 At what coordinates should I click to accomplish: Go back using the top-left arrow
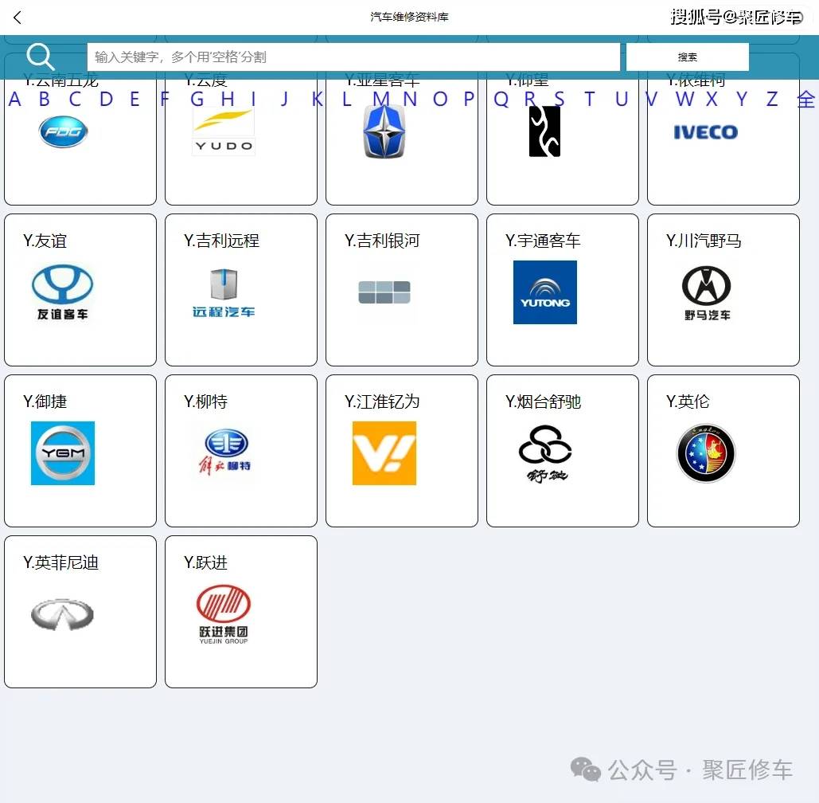tap(18, 18)
